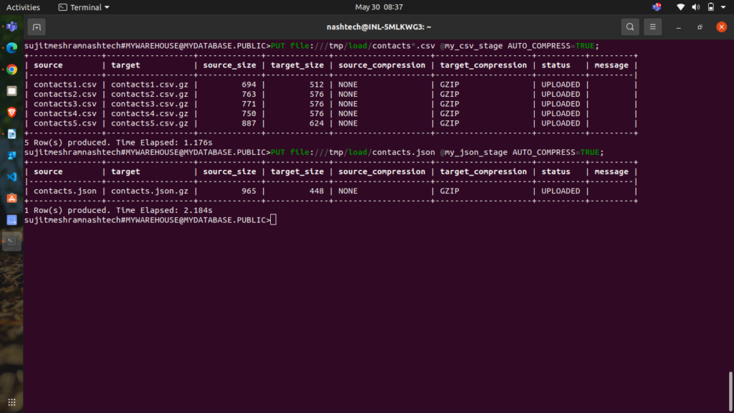Open Visual Studio Code from the dock
This screenshot has height=413, width=734.
(x=11, y=177)
